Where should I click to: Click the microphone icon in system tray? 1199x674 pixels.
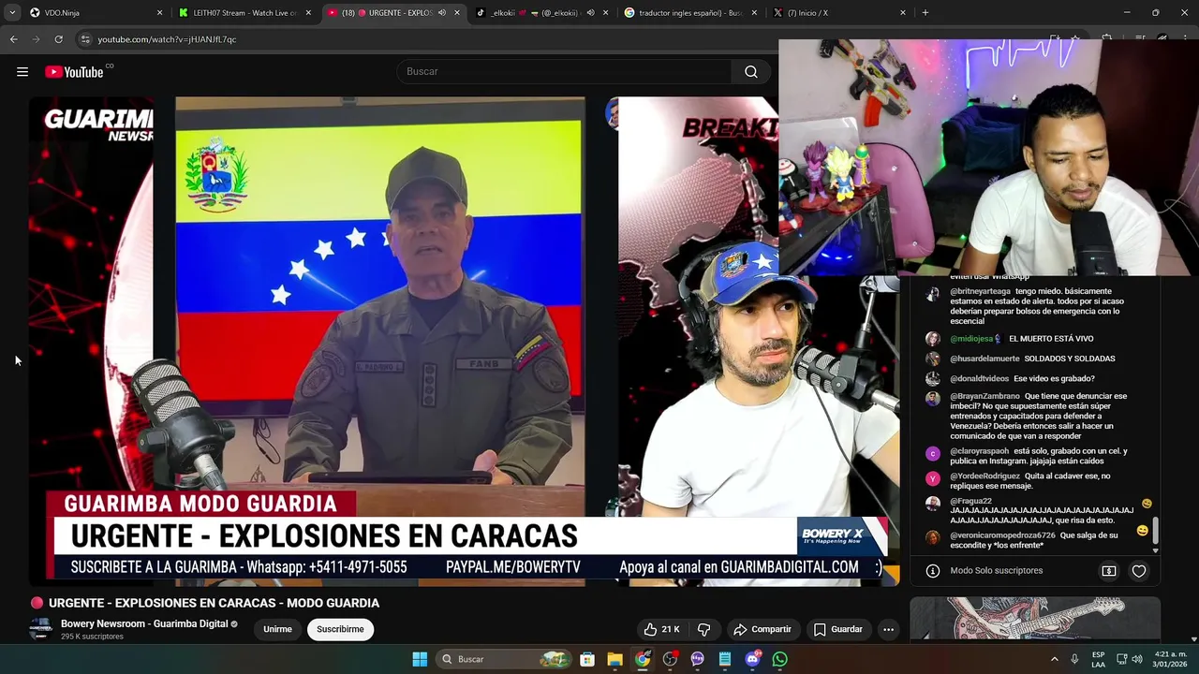[1074, 659]
